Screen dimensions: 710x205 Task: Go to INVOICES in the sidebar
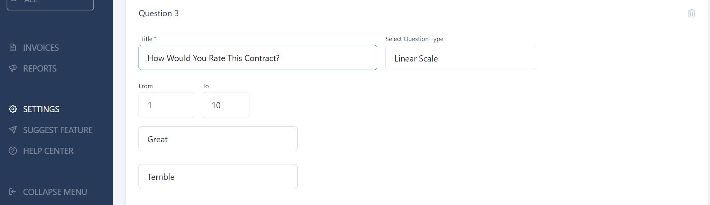pos(41,48)
